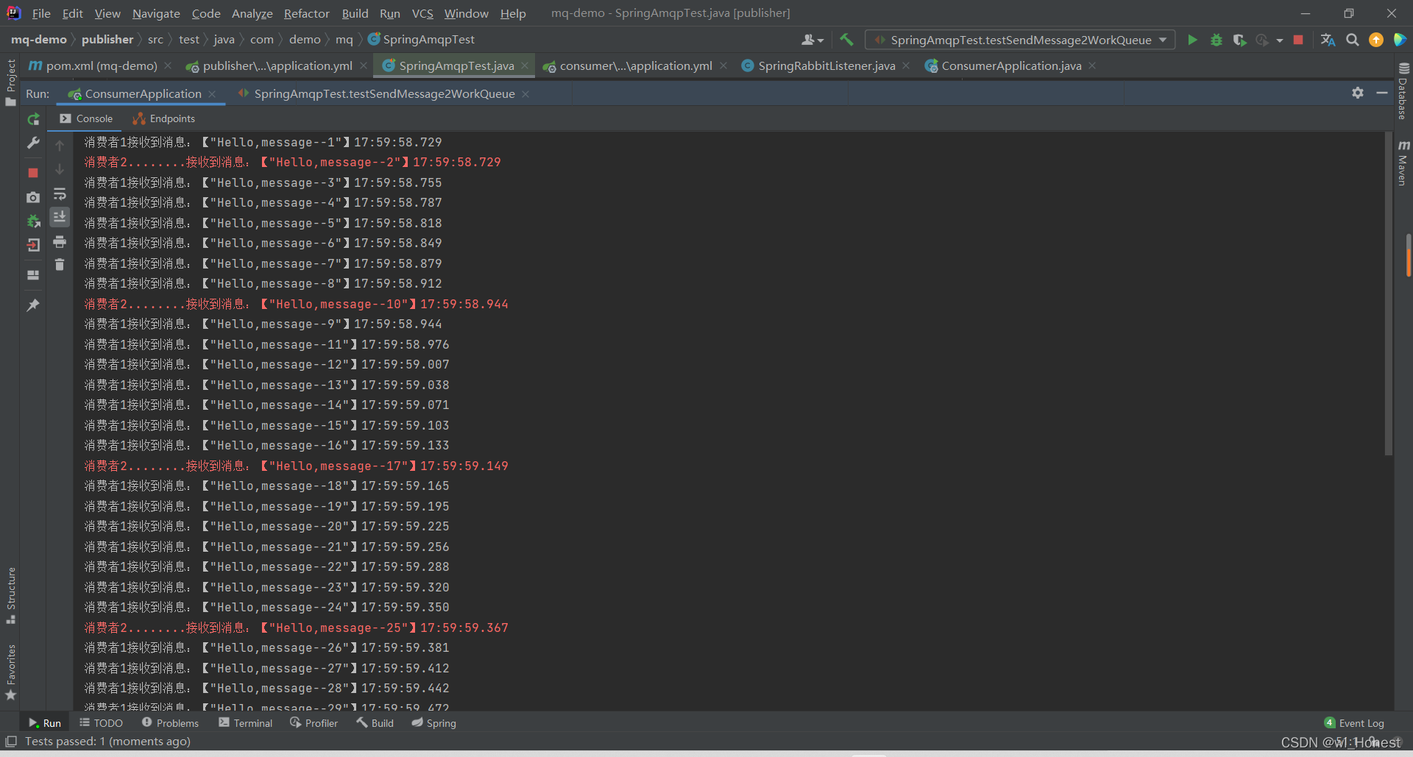
Task: Click the camera dump threads icon
Action: point(33,197)
